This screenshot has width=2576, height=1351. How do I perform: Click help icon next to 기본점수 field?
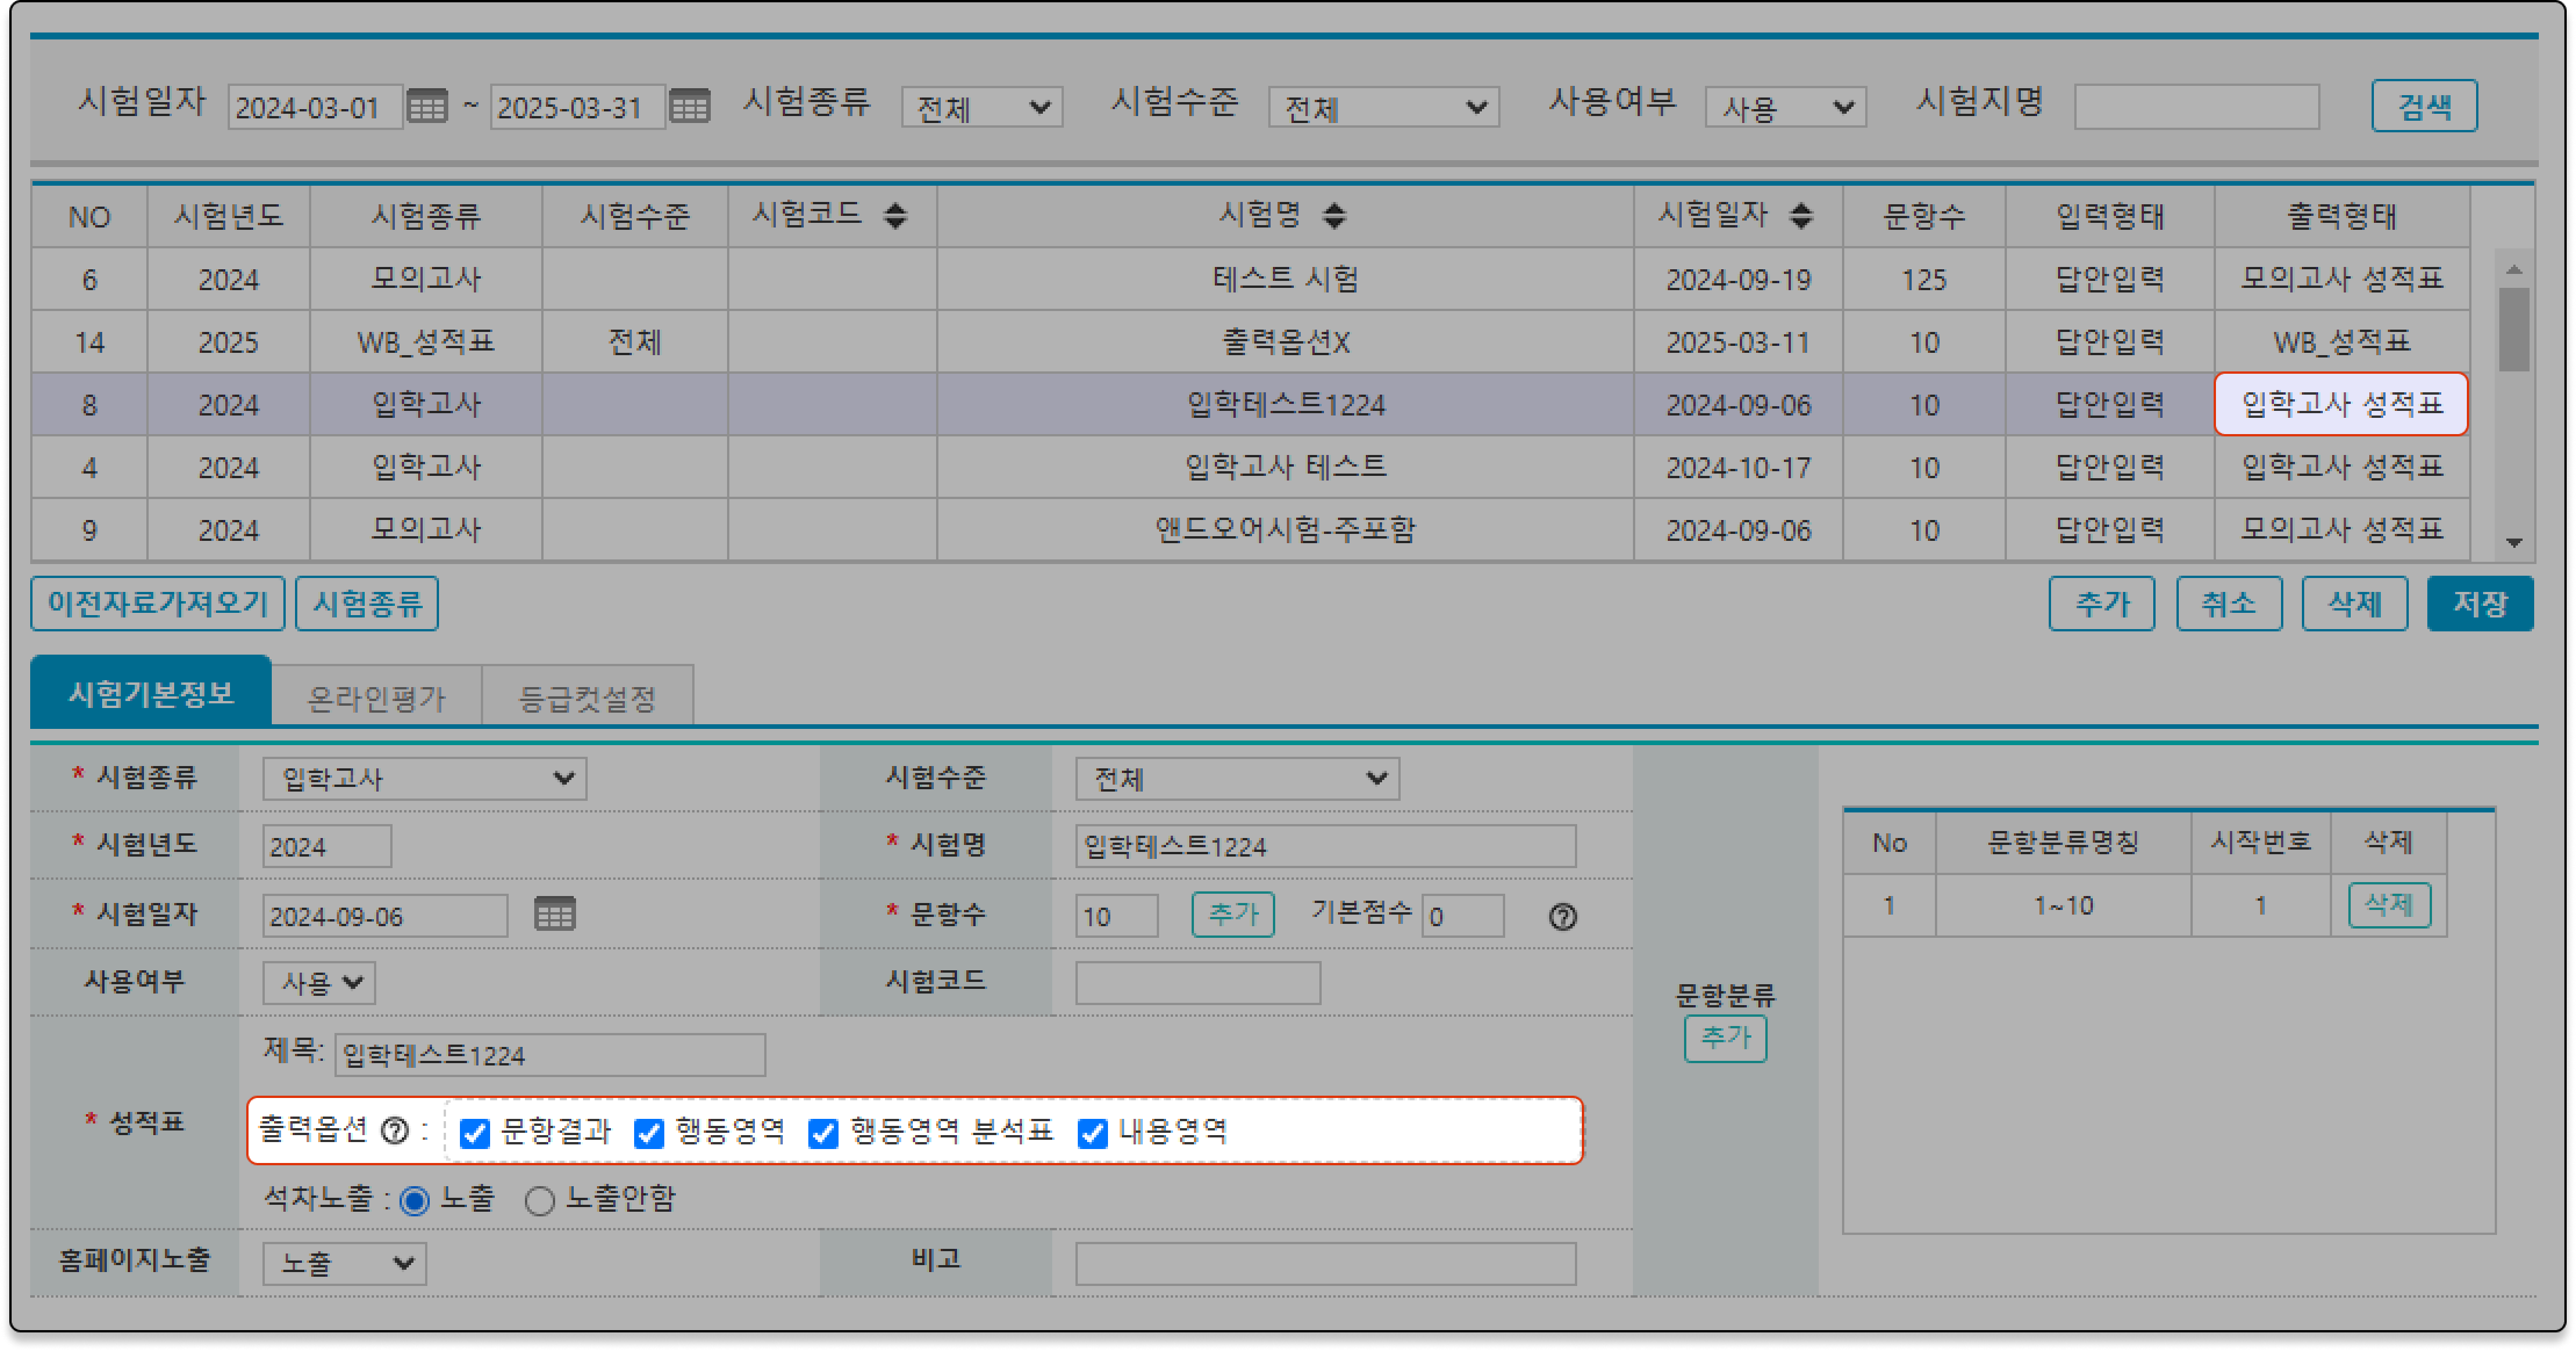1562,916
